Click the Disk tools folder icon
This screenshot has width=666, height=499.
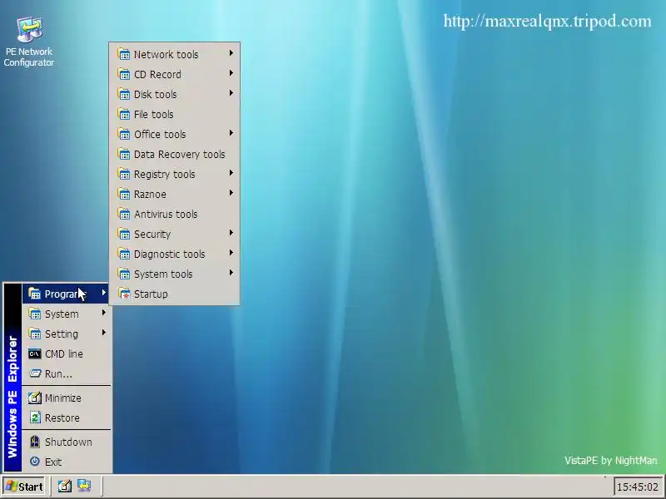123,94
